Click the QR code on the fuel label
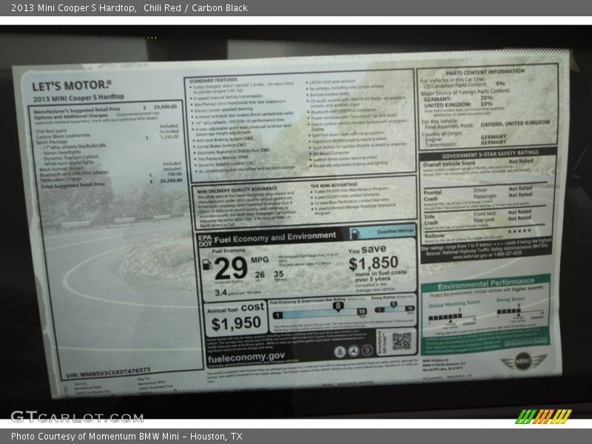Image resolution: width=592 pixels, height=444 pixels. click(x=401, y=341)
